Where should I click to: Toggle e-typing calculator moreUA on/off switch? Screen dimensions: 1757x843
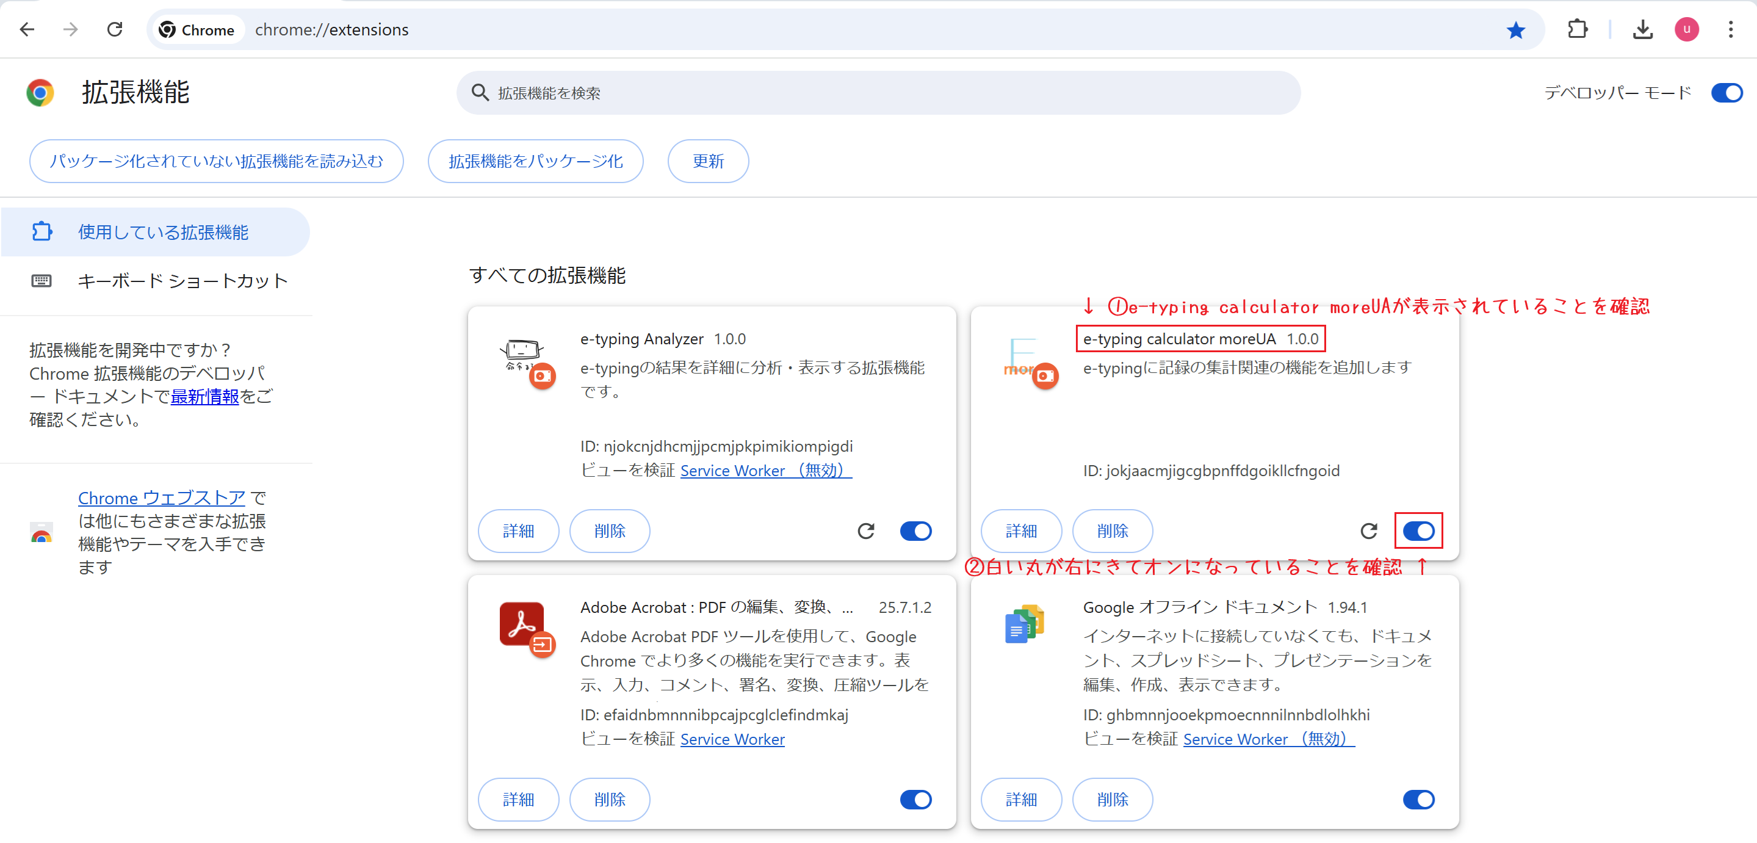[x=1418, y=530]
